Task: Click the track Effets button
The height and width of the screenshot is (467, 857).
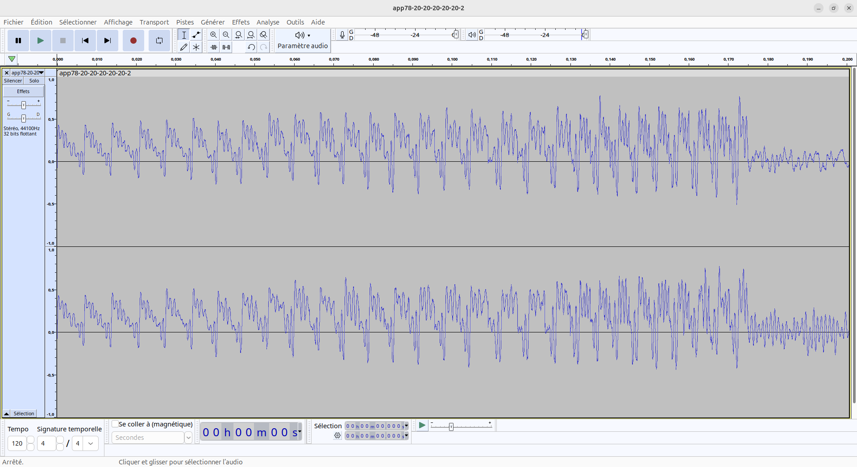Action: 23,91
